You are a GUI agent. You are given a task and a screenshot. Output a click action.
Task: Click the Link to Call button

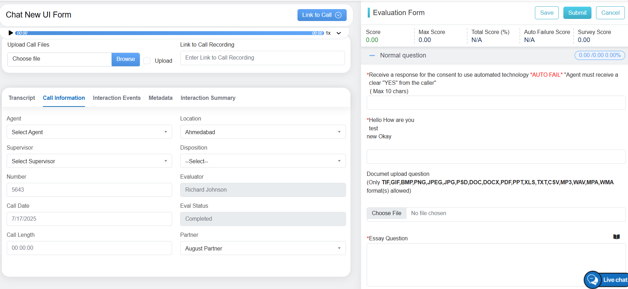click(321, 15)
